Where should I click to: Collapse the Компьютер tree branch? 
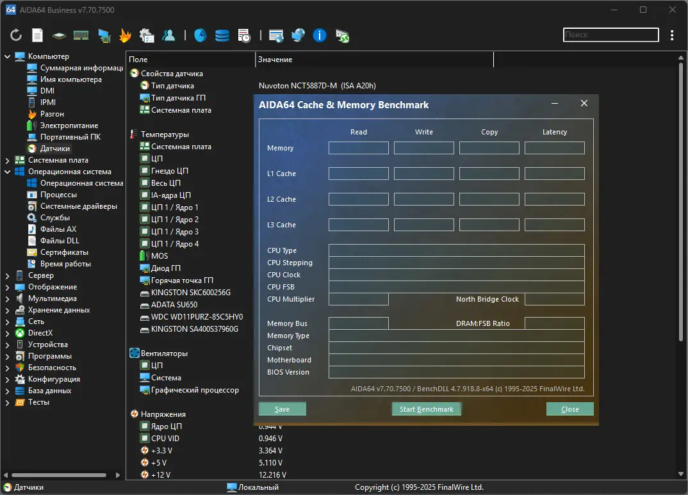[8, 56]
